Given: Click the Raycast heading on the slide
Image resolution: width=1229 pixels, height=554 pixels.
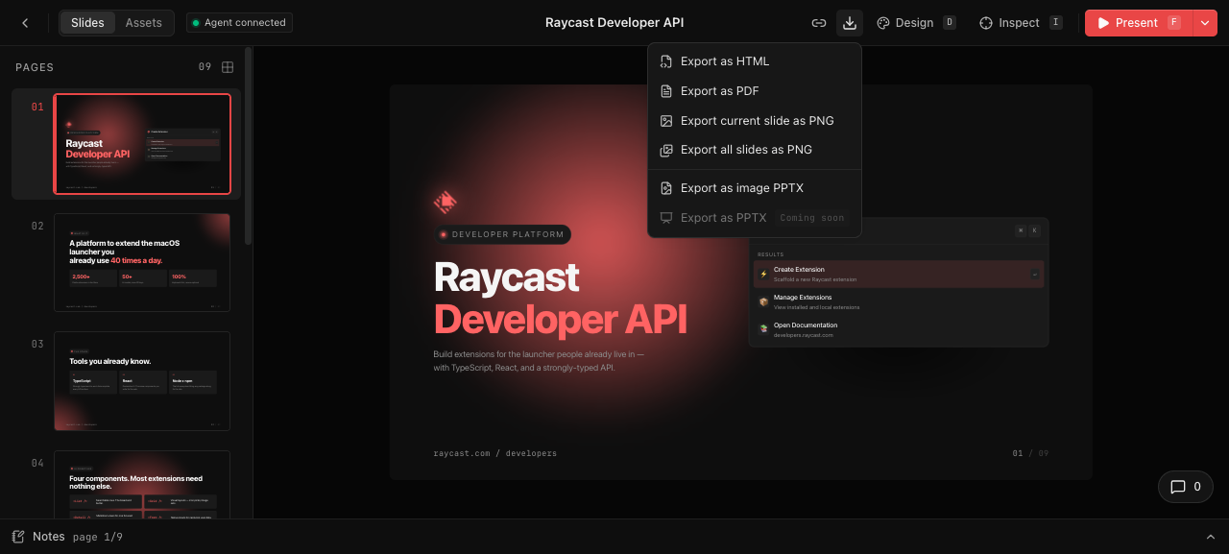Looking at the screenshot, I should (506, 277).
